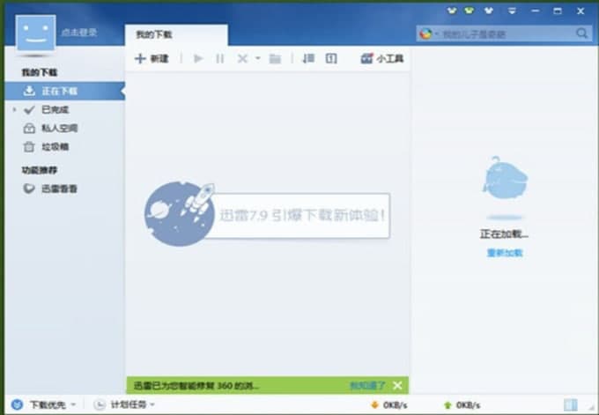Click the upload speed 0KB/s indicator
Image resolution: width=599 pixels, height=415 pixels.
(462, 405)
